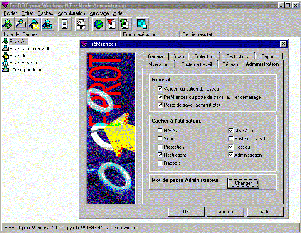Check Poste de travail hide checkbox
301x233 pixels.
231,138
